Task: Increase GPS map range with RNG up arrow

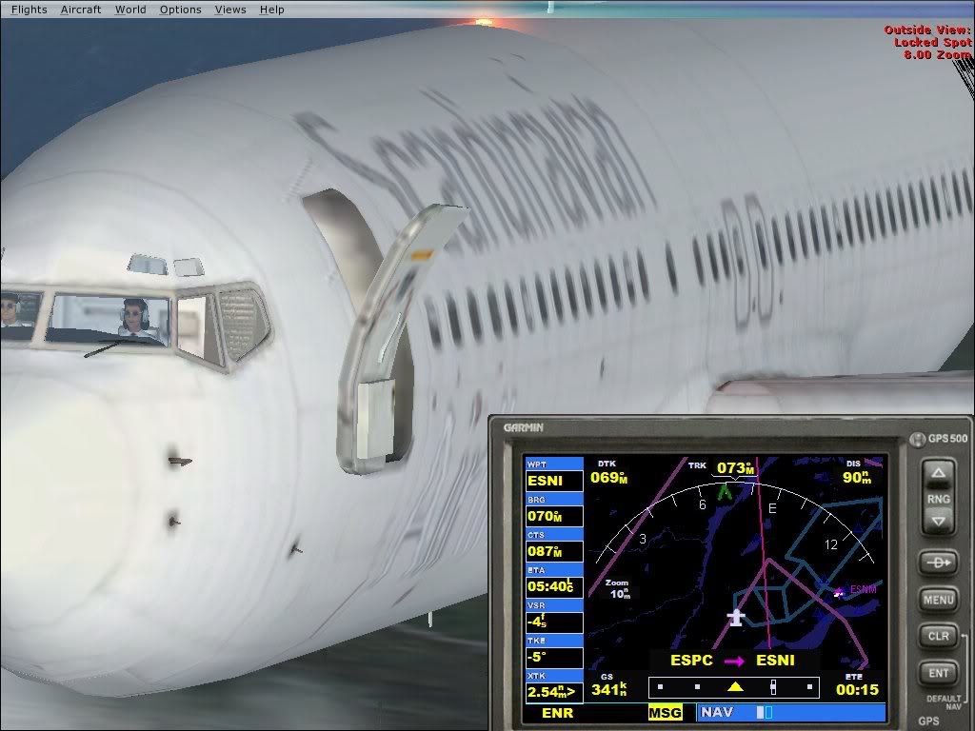Action: [938, 474]
